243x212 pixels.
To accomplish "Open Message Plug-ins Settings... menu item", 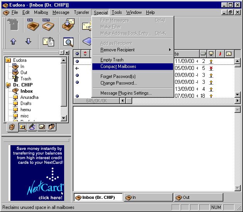I will (x=133, y=93).
